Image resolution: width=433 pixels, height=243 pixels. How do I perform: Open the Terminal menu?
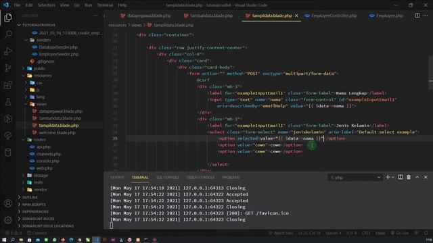pyautogui.click(x=105, y=5)
